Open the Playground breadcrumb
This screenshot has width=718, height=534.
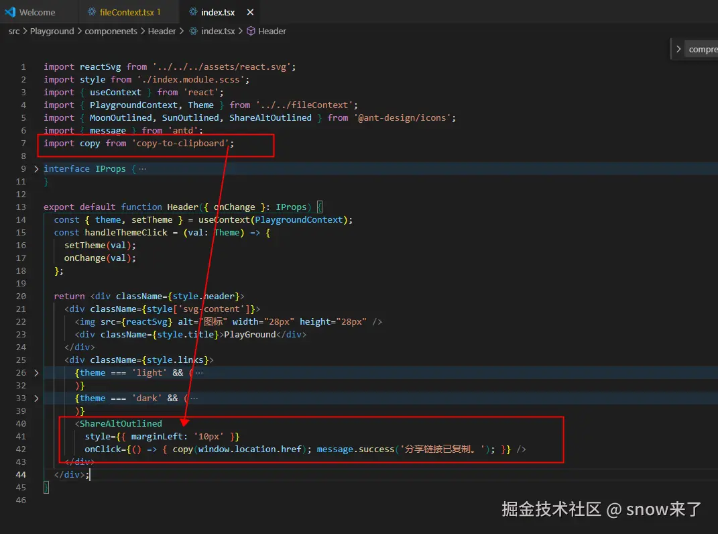pyautogui.click(x=52, y=31)
